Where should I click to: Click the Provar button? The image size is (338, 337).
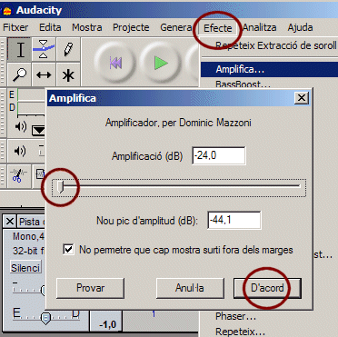click(90, 288)
